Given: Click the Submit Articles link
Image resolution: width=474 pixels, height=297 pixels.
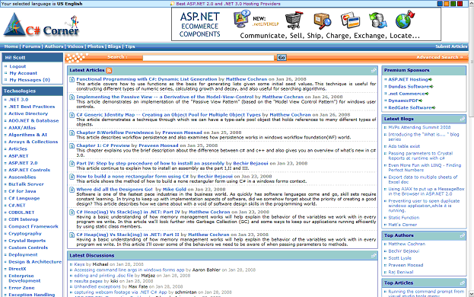Looking at the screenshot, I should click(451, 46).
